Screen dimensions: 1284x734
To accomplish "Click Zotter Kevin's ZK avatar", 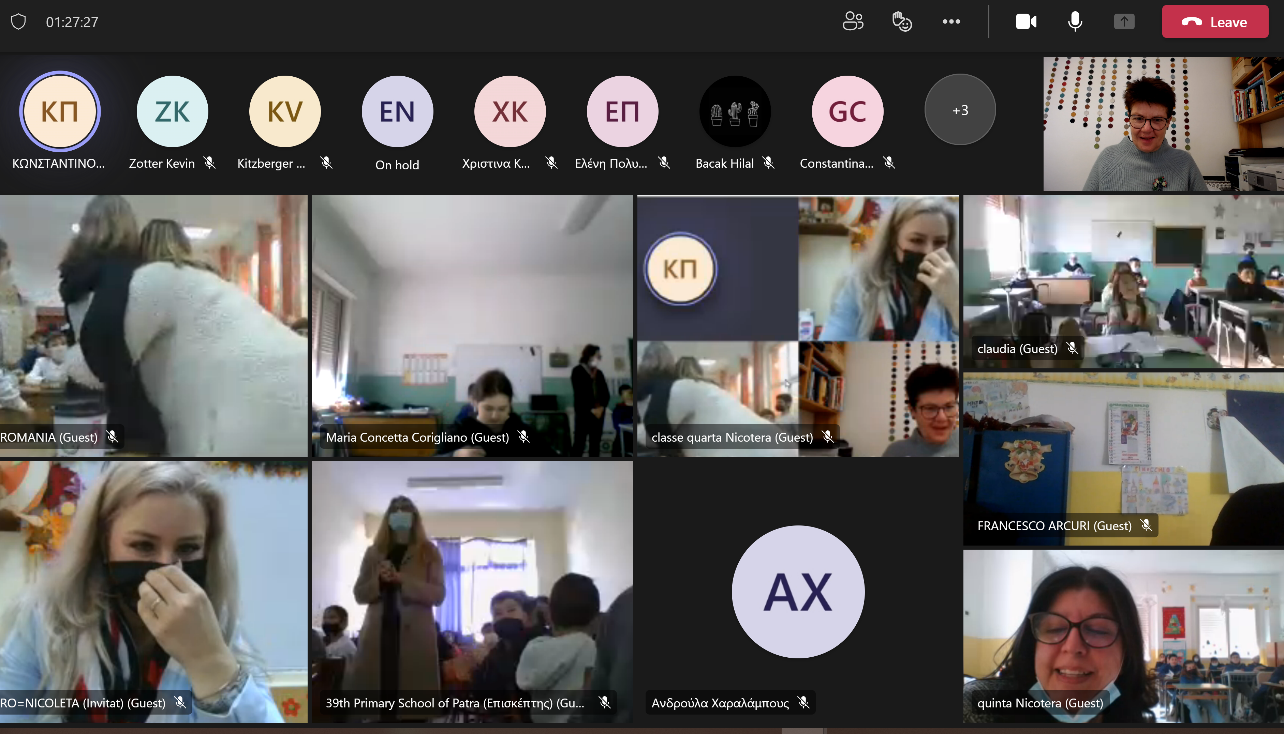I will coord(172,111).
